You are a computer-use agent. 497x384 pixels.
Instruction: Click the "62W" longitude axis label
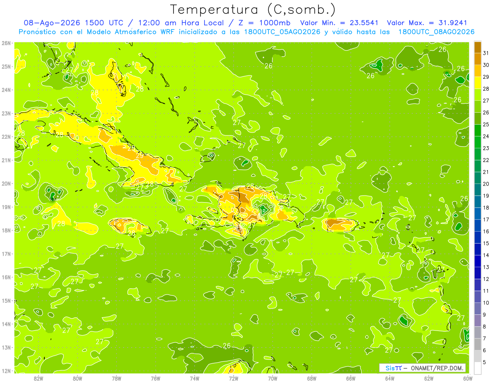(429, 378)
